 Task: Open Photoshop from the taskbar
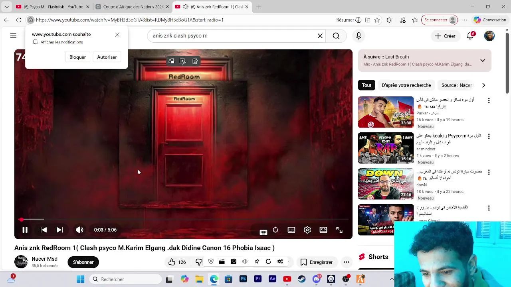243,279
